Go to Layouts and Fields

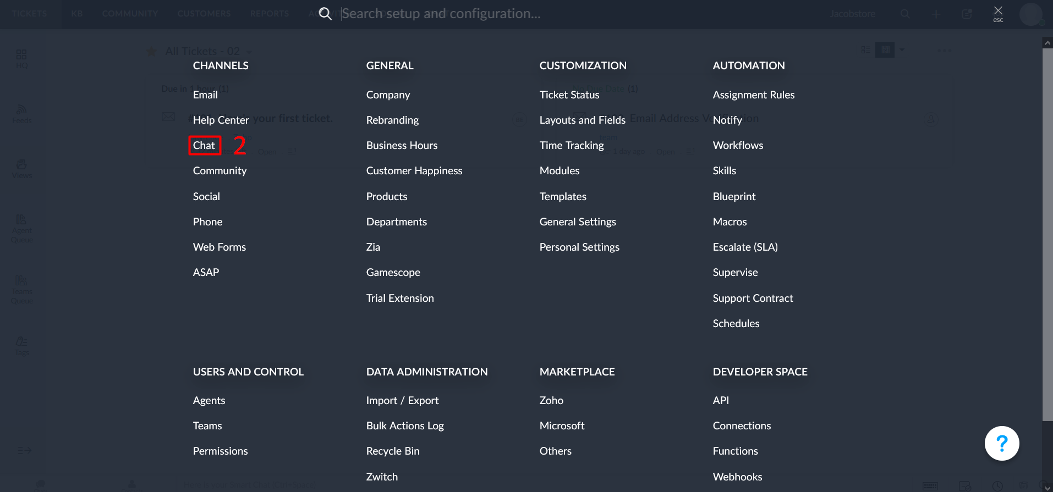coord(582,120)
